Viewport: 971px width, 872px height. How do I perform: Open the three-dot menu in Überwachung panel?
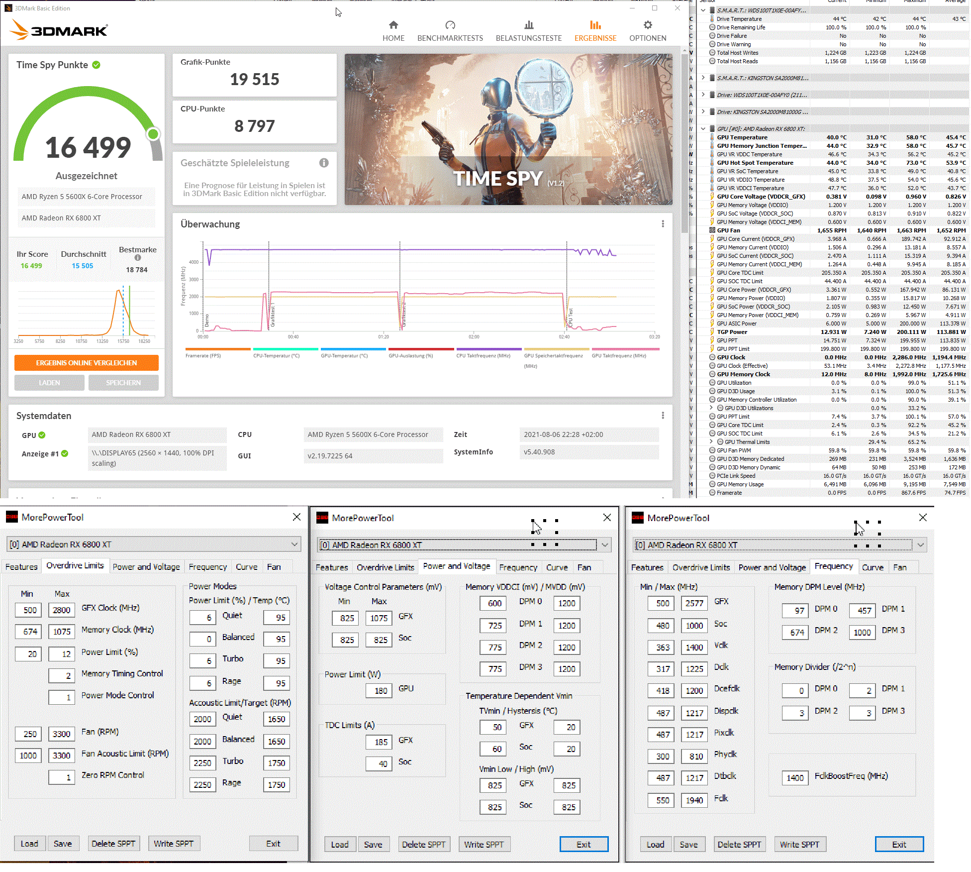pyautogui.click(x=663, y=224)
